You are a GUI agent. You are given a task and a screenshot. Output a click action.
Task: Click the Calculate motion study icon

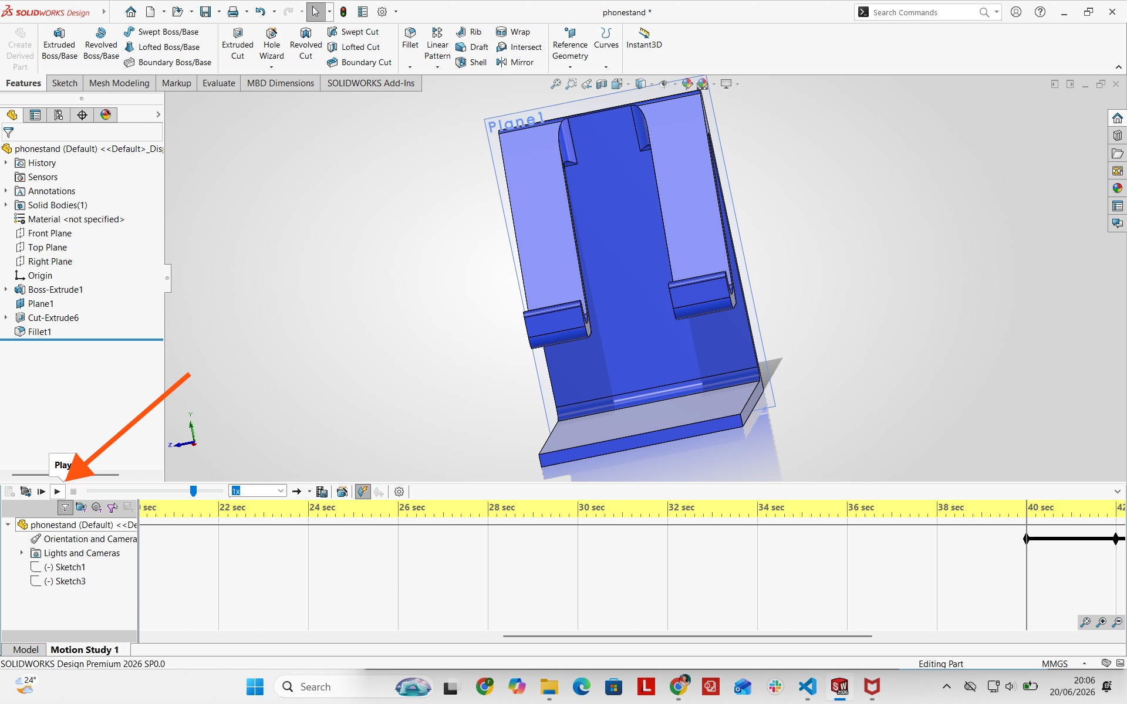[26, 492]
